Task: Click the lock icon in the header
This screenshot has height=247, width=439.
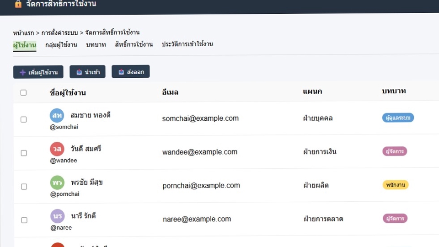Action: (18, 4)
